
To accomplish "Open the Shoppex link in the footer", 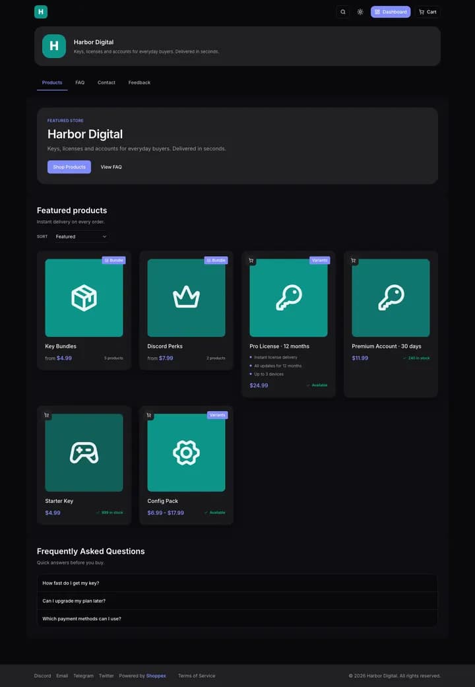I will 156,676.
